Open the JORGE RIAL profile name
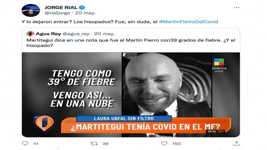 pyautogui.click(x=61, y=7)
